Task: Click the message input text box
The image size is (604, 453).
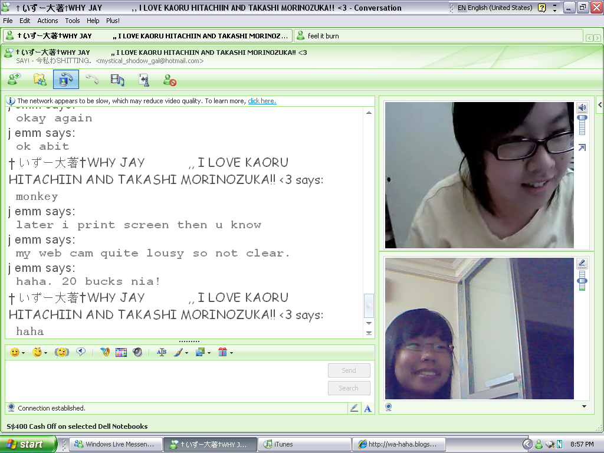Action: pyautogui.click(x=165, y=380)
